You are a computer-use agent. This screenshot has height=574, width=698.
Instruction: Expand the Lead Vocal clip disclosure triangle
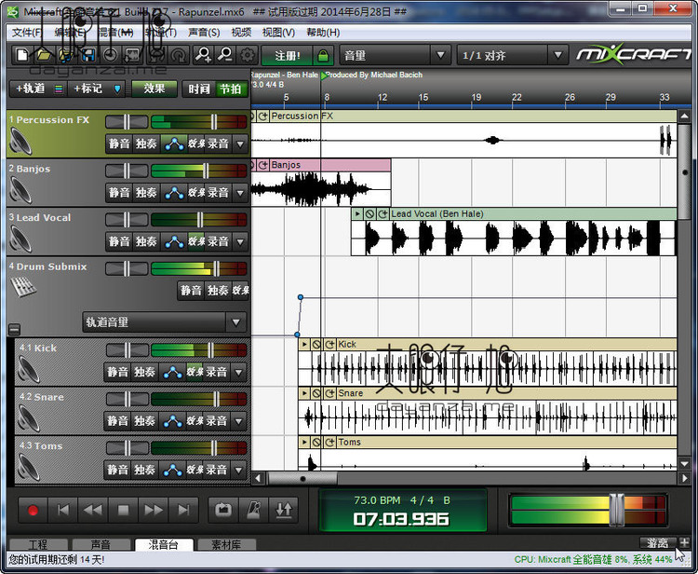357,214
